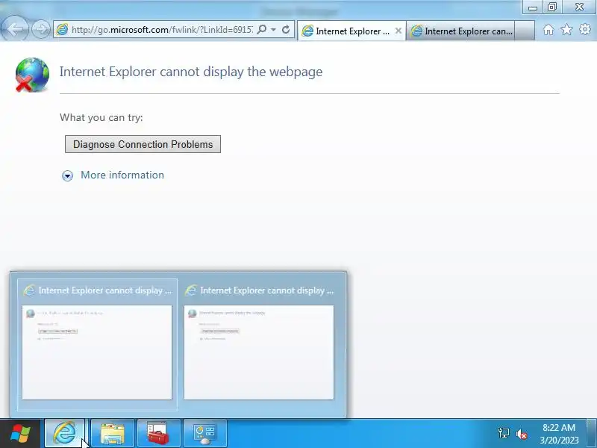Click the address bar URL field
This screenshot has width=597, height=448.
click(161, 30)
